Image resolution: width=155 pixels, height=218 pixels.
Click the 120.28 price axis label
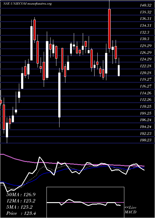click(x=145, y=73)
